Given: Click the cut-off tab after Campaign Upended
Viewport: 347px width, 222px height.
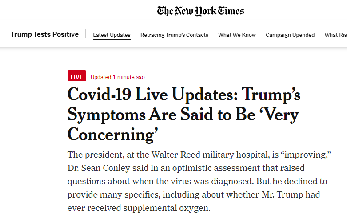Looking at the screenshot, I should 335,35.
